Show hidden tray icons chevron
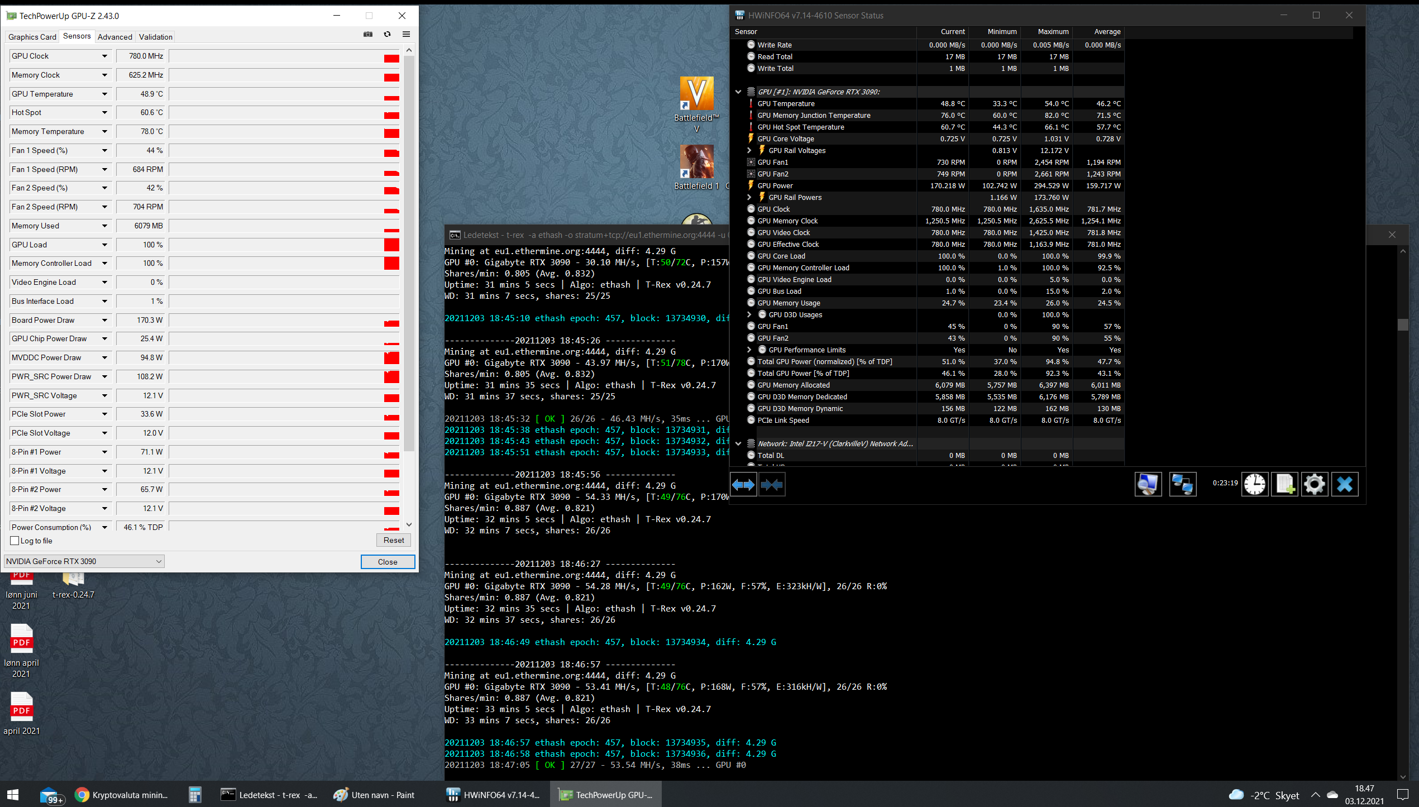The image size is (1419, 807). [1315, 795]
